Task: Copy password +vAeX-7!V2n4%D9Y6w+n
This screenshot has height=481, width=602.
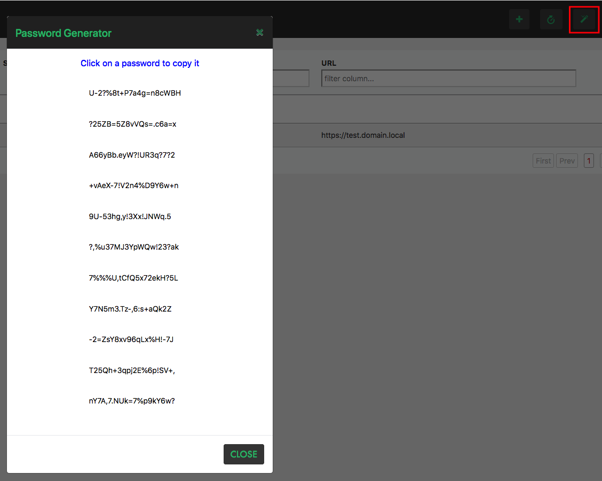Action: (x=133, y=185)
